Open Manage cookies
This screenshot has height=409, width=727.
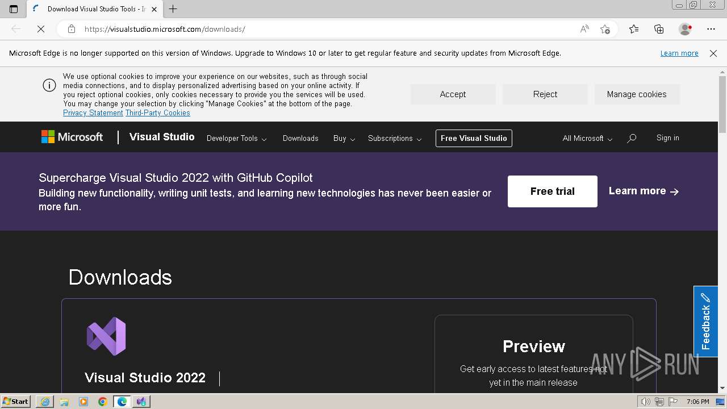pos(637,94)
